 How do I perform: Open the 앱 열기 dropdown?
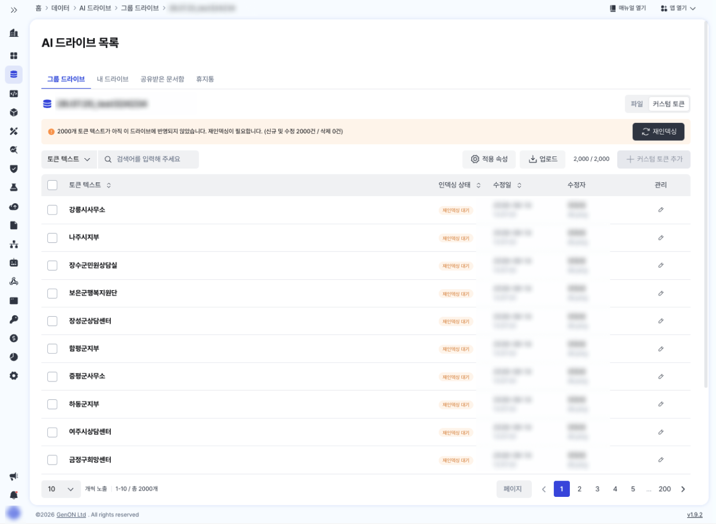[x=678, y=8]
